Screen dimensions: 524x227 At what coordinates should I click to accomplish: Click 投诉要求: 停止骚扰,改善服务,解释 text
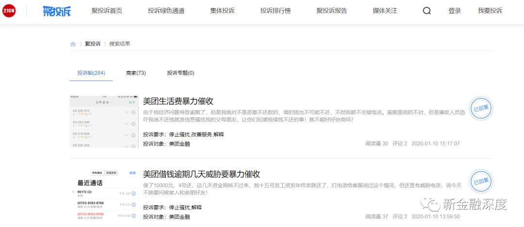pos(183,134)
